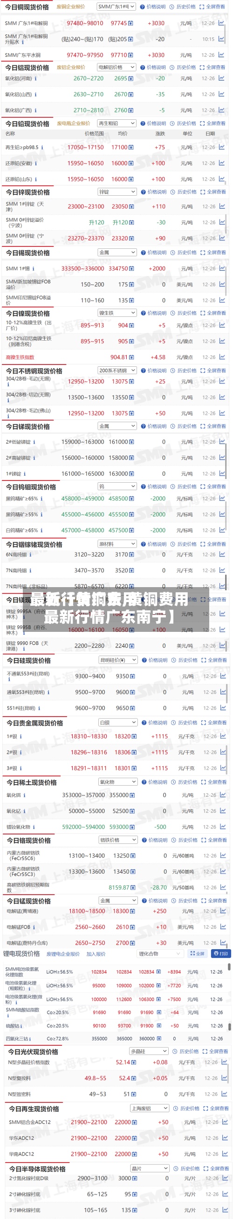The width and height of the screenshot is (233, 1219).
Task: Click copy icon beside 334750 tin price
Action: tap(132, 269)
